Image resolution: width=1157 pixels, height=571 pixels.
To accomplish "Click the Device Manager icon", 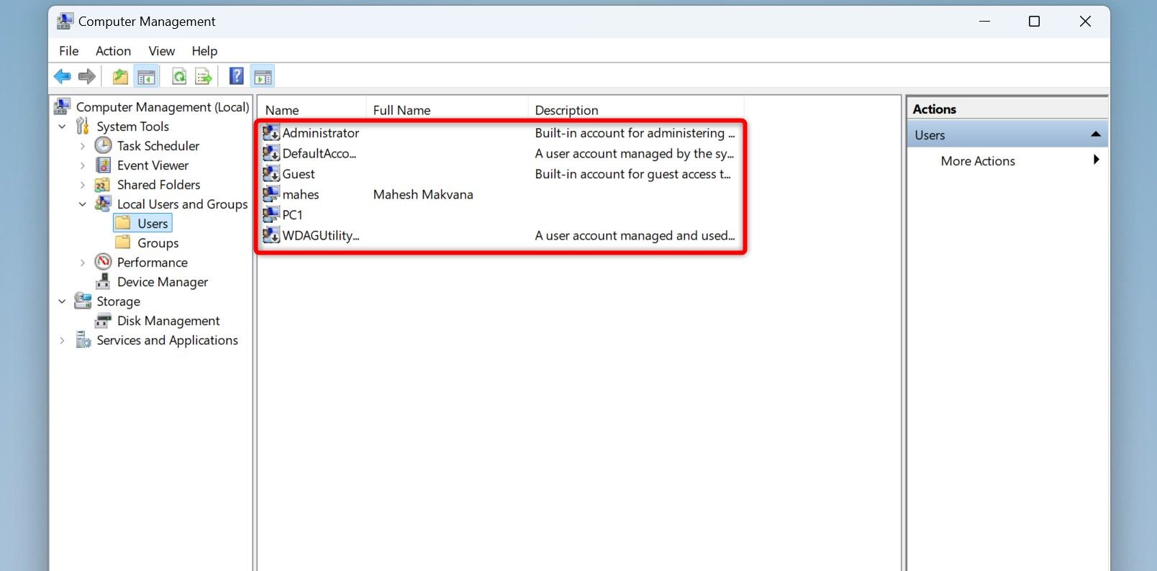I will click(103, 281).
